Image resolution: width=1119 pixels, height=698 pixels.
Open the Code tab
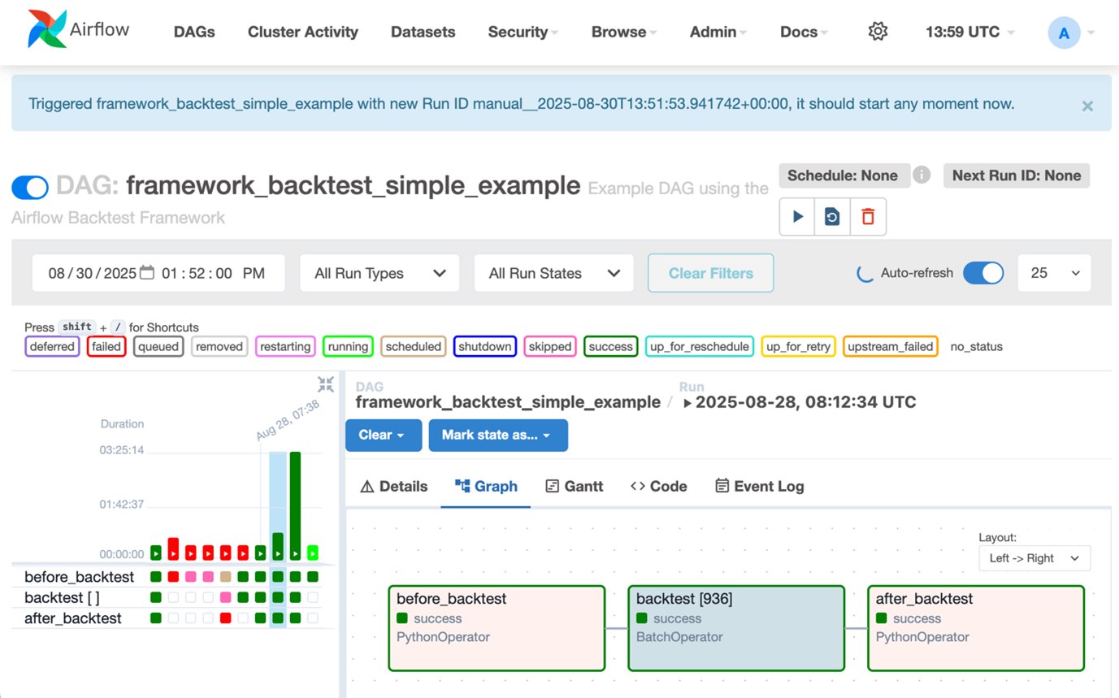659,486
